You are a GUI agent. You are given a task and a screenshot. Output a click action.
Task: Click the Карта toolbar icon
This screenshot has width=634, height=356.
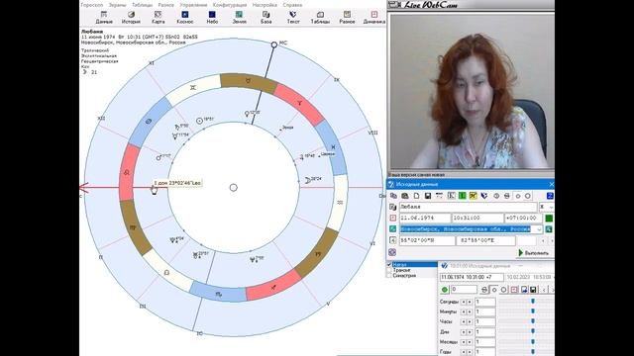(x=158, y=18)
